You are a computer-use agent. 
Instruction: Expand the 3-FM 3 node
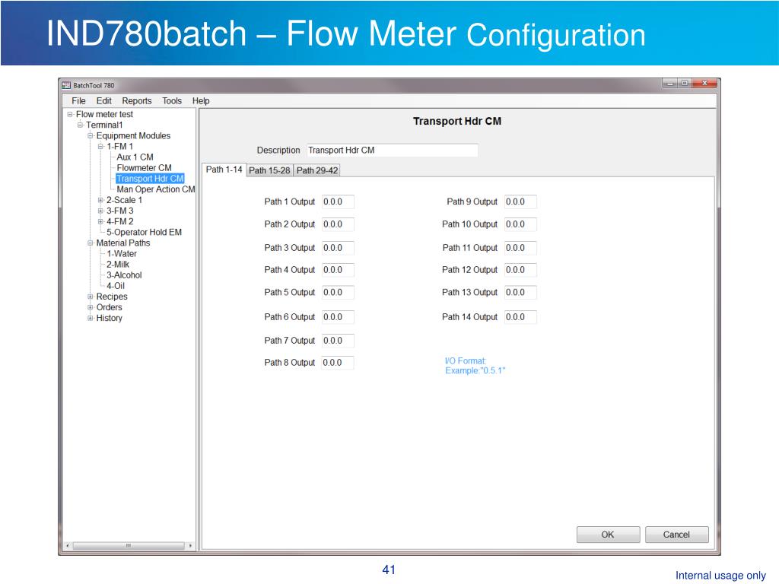(x=101, y=211)
